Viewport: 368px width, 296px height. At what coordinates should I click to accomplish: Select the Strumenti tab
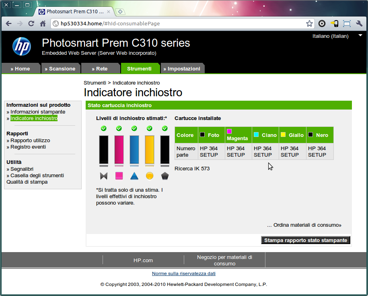tap(140, 68)
